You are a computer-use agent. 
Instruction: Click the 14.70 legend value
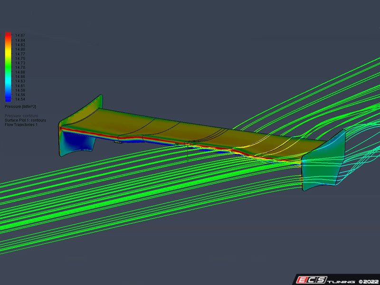(20, 67)
